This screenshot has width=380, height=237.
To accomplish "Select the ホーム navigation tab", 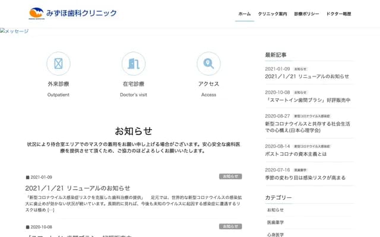I will (244, 14).
